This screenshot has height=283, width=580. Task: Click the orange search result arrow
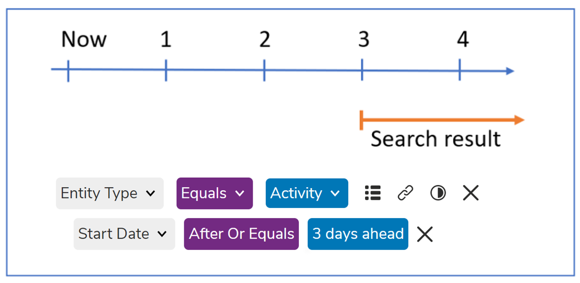442,120
